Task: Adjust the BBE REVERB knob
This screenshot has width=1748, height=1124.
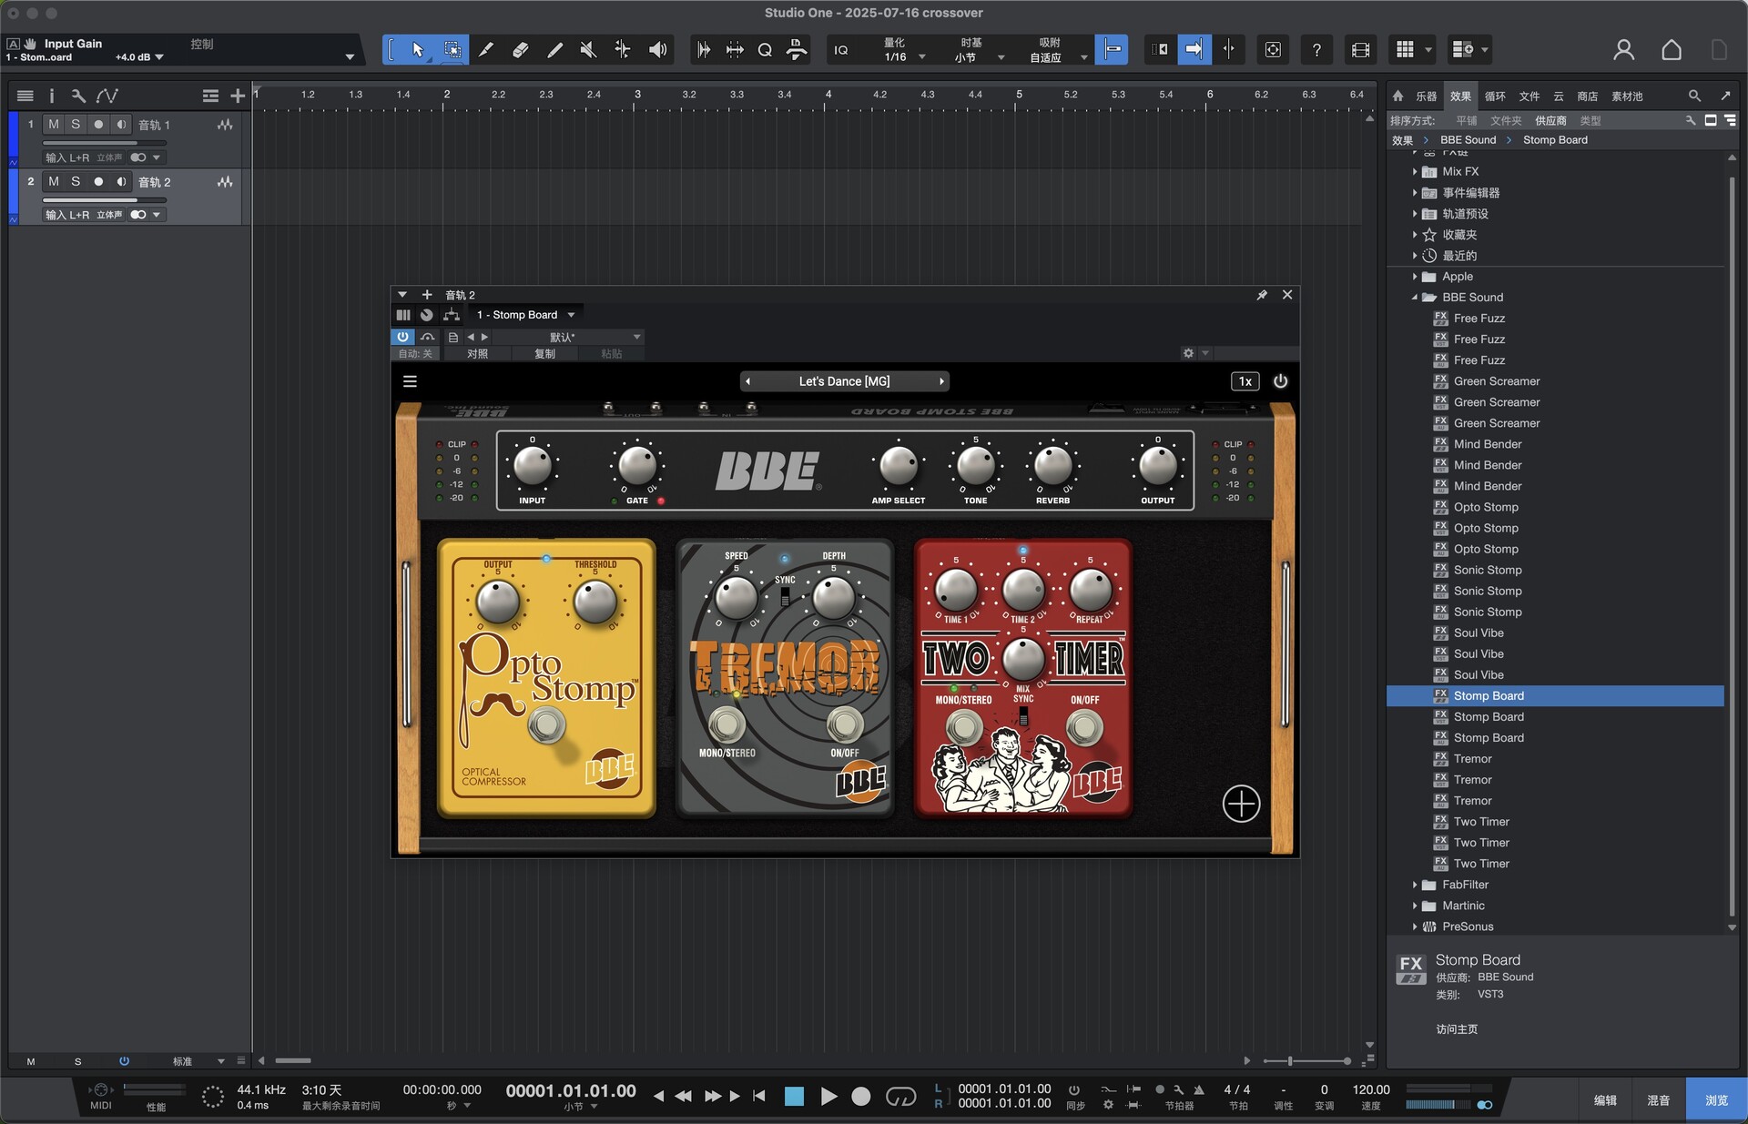Action: pyautogui.click(x=1053, y=466)
